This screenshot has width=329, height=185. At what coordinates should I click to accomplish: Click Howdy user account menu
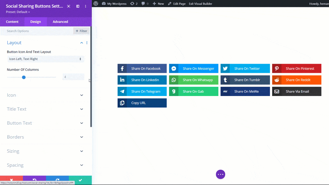tap(319, 4)
